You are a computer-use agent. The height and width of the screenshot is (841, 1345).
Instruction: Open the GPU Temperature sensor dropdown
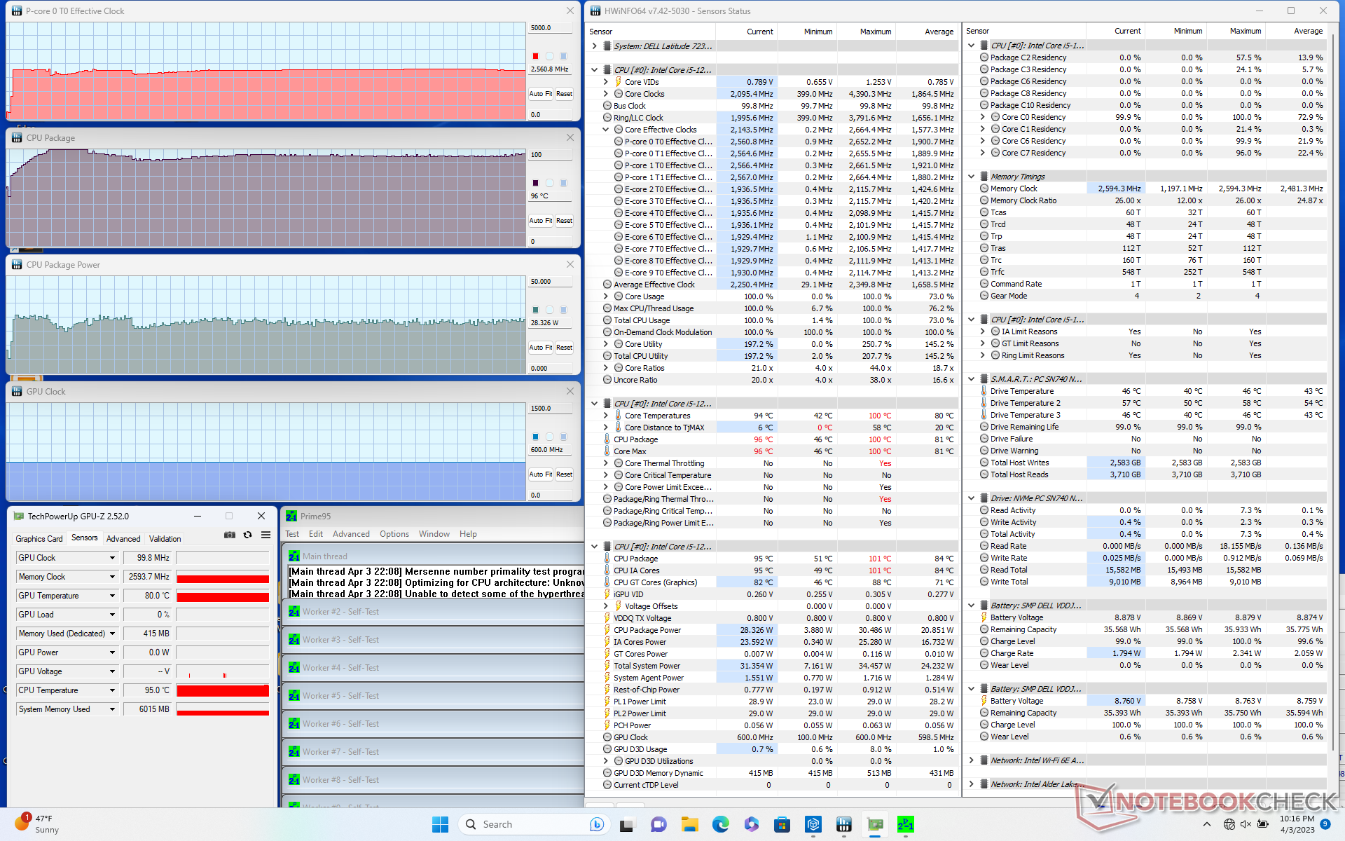point(112,596)
